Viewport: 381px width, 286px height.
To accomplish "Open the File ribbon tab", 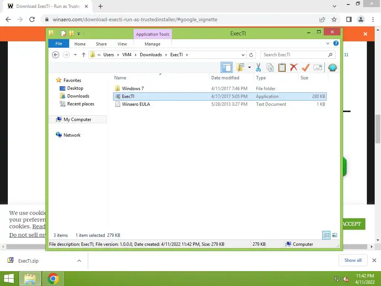I will [x=59, y=44].
